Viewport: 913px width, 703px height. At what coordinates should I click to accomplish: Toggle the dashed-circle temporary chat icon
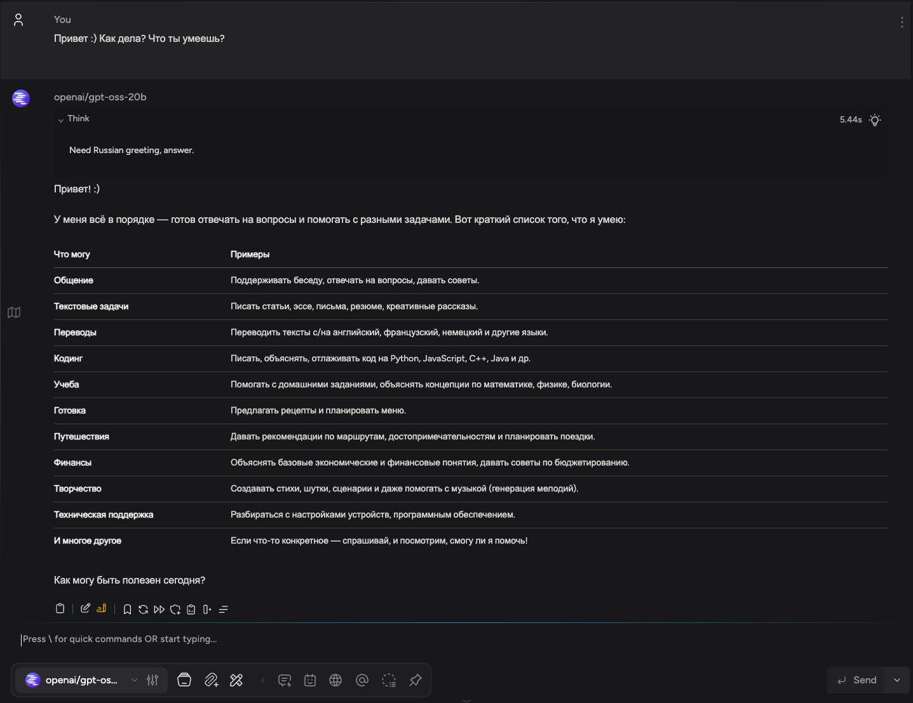[389, 680]
